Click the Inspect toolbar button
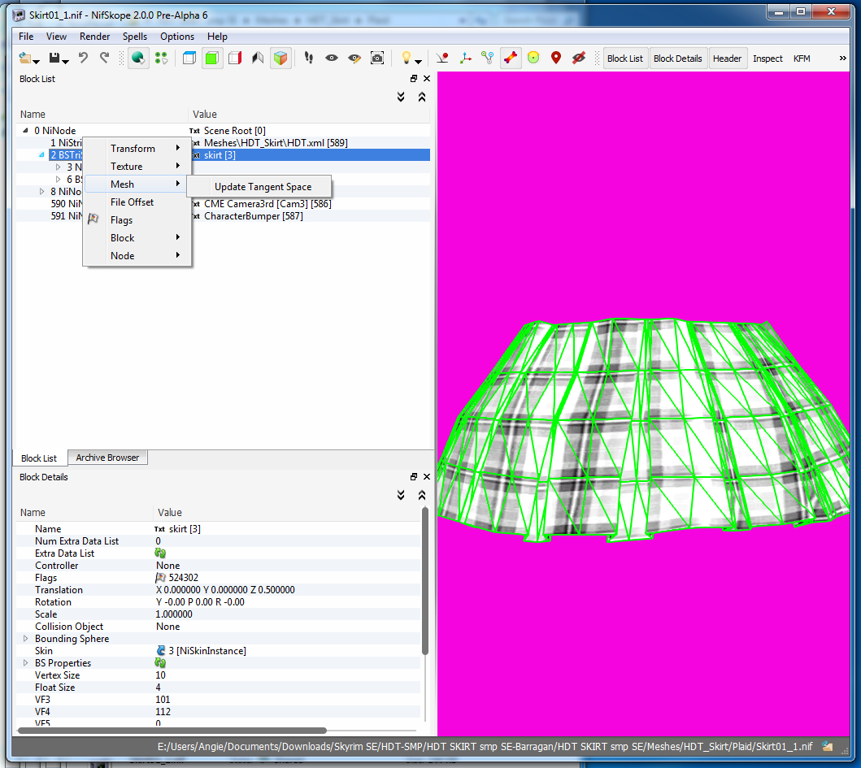861x768 pixels. point(768,59)
